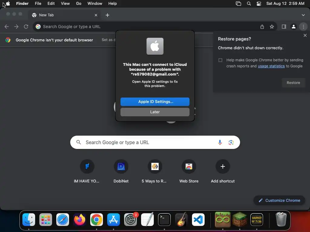Open the Go menu

tap(79, 3)
